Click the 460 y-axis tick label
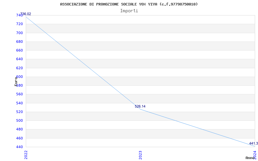The image size is (258, 161). pos(19,138)
